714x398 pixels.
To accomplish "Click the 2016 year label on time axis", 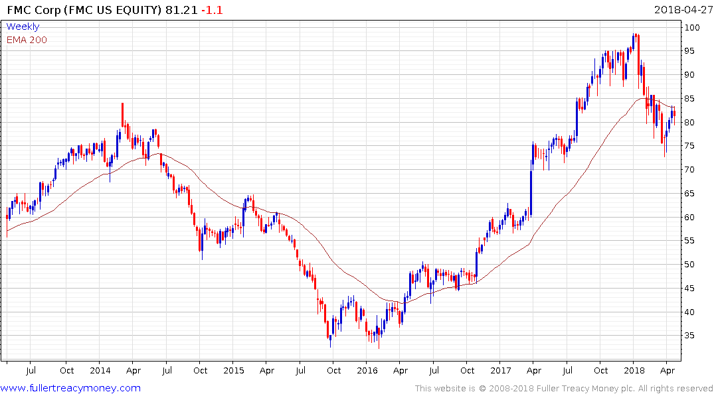I will point(367,370).
